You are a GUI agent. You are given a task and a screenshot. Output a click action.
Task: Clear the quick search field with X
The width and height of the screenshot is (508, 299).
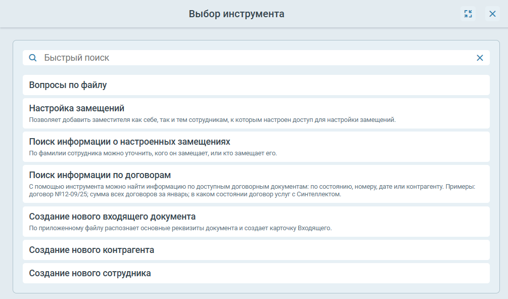tap(480, 58)
